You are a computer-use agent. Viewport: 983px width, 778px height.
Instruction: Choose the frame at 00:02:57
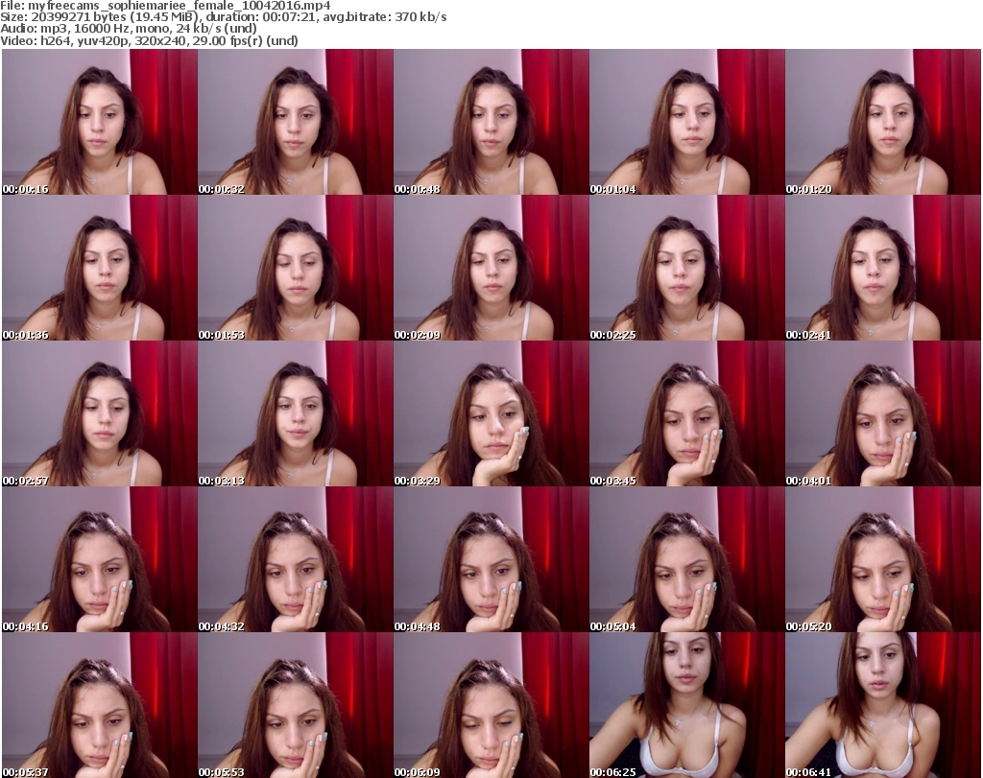pos(100,413)
